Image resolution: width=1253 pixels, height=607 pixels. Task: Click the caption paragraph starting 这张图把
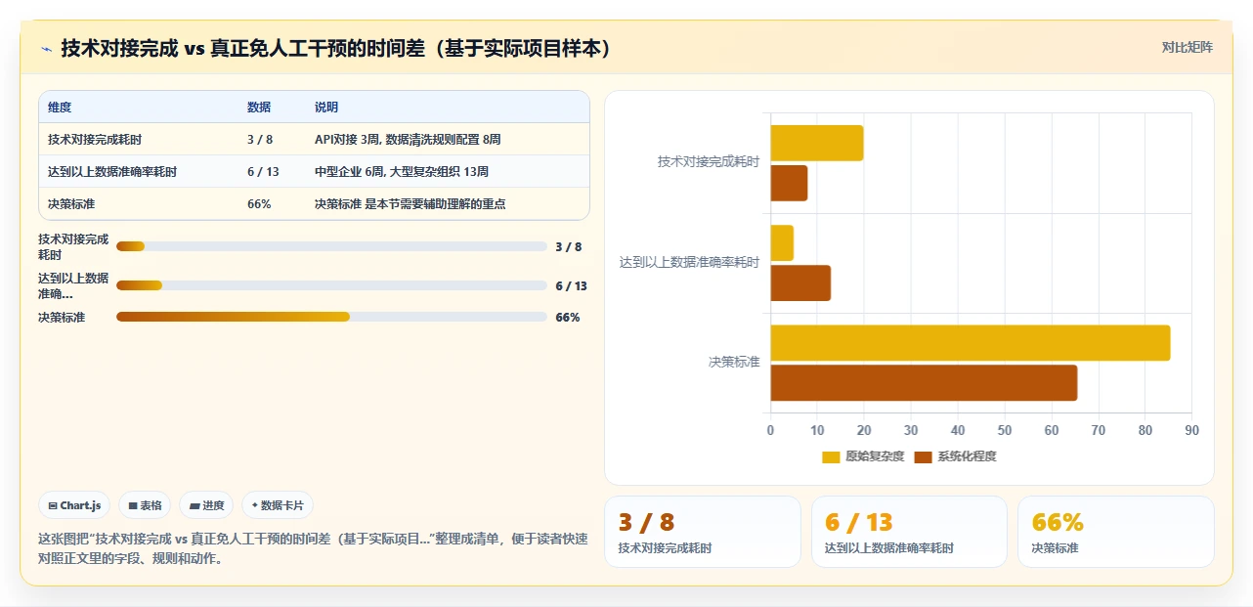pyautogui.click(x=313, y=548)
